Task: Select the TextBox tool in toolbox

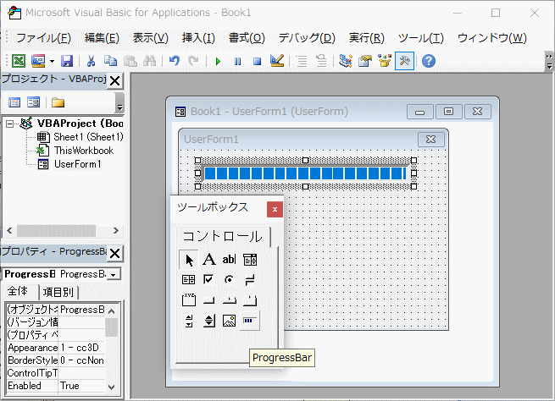Action: click(229, 260)
